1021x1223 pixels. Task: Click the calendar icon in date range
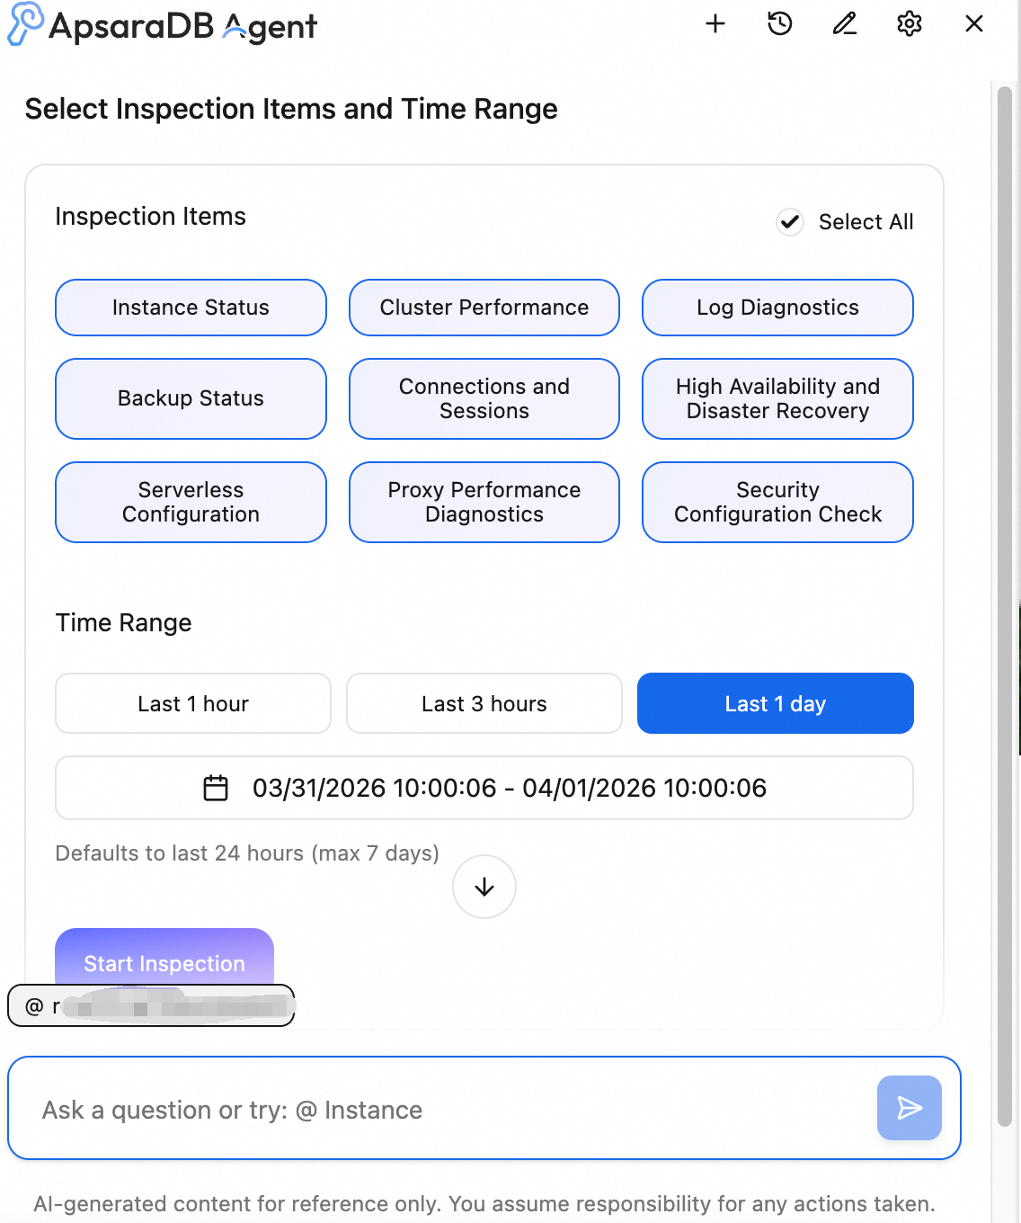216,788
